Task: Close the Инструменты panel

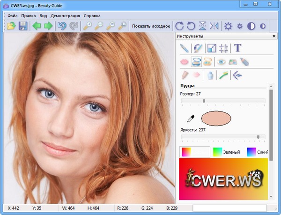Action: click(274, 36)
